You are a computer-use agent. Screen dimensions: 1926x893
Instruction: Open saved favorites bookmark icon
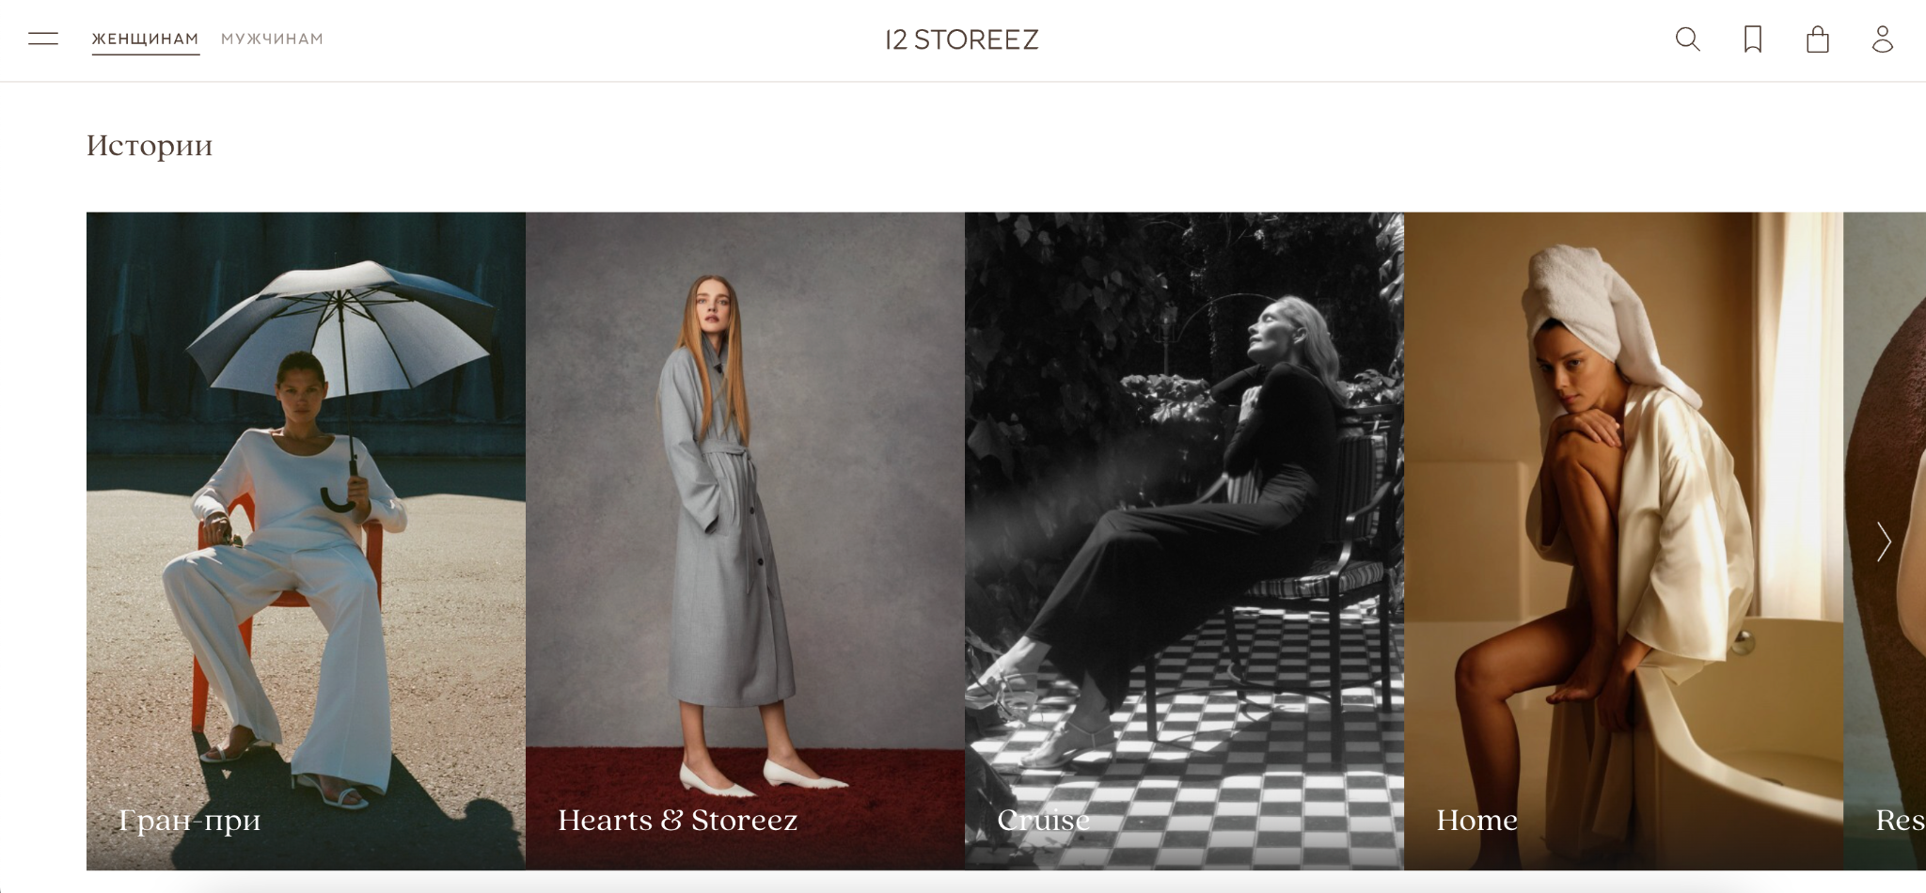coord(1752,39)
